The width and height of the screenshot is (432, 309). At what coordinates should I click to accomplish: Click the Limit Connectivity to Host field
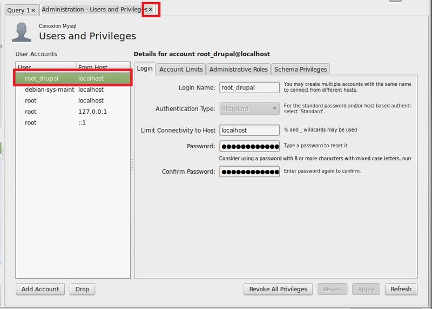pos(249,130)
